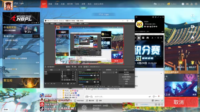The height and width of the screenshot is (112, 200).
Task: Open second mixer channel settings gear
Action: point(98,82)
